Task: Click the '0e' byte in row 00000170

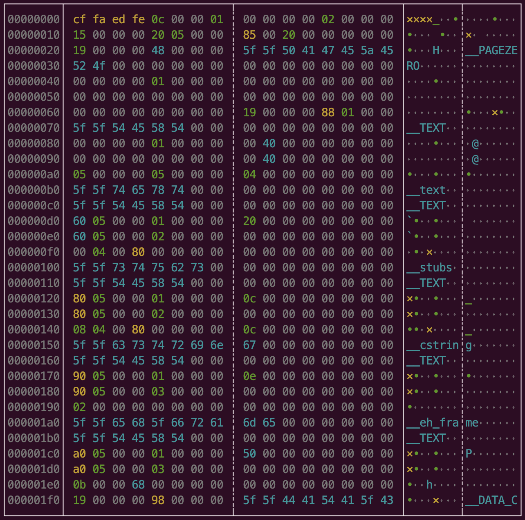Action: click(x=249, y=376)
